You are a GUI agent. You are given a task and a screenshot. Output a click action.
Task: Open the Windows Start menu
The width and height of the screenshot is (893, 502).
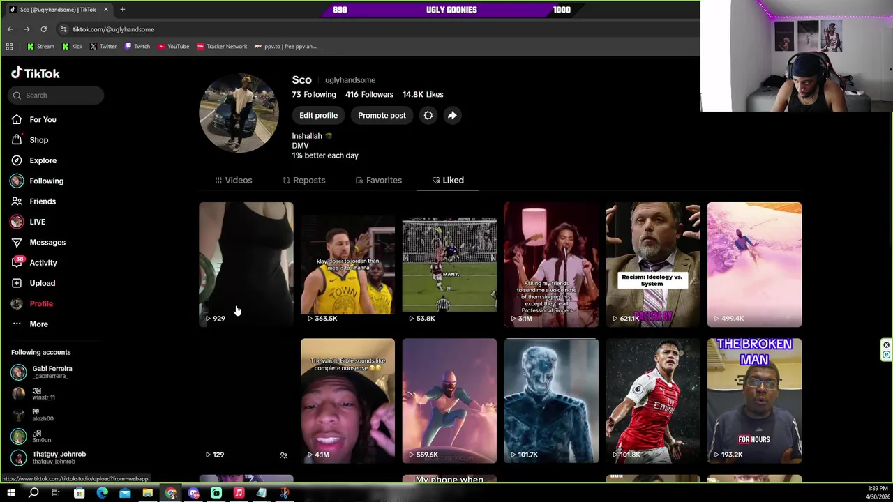pos(11,493)
